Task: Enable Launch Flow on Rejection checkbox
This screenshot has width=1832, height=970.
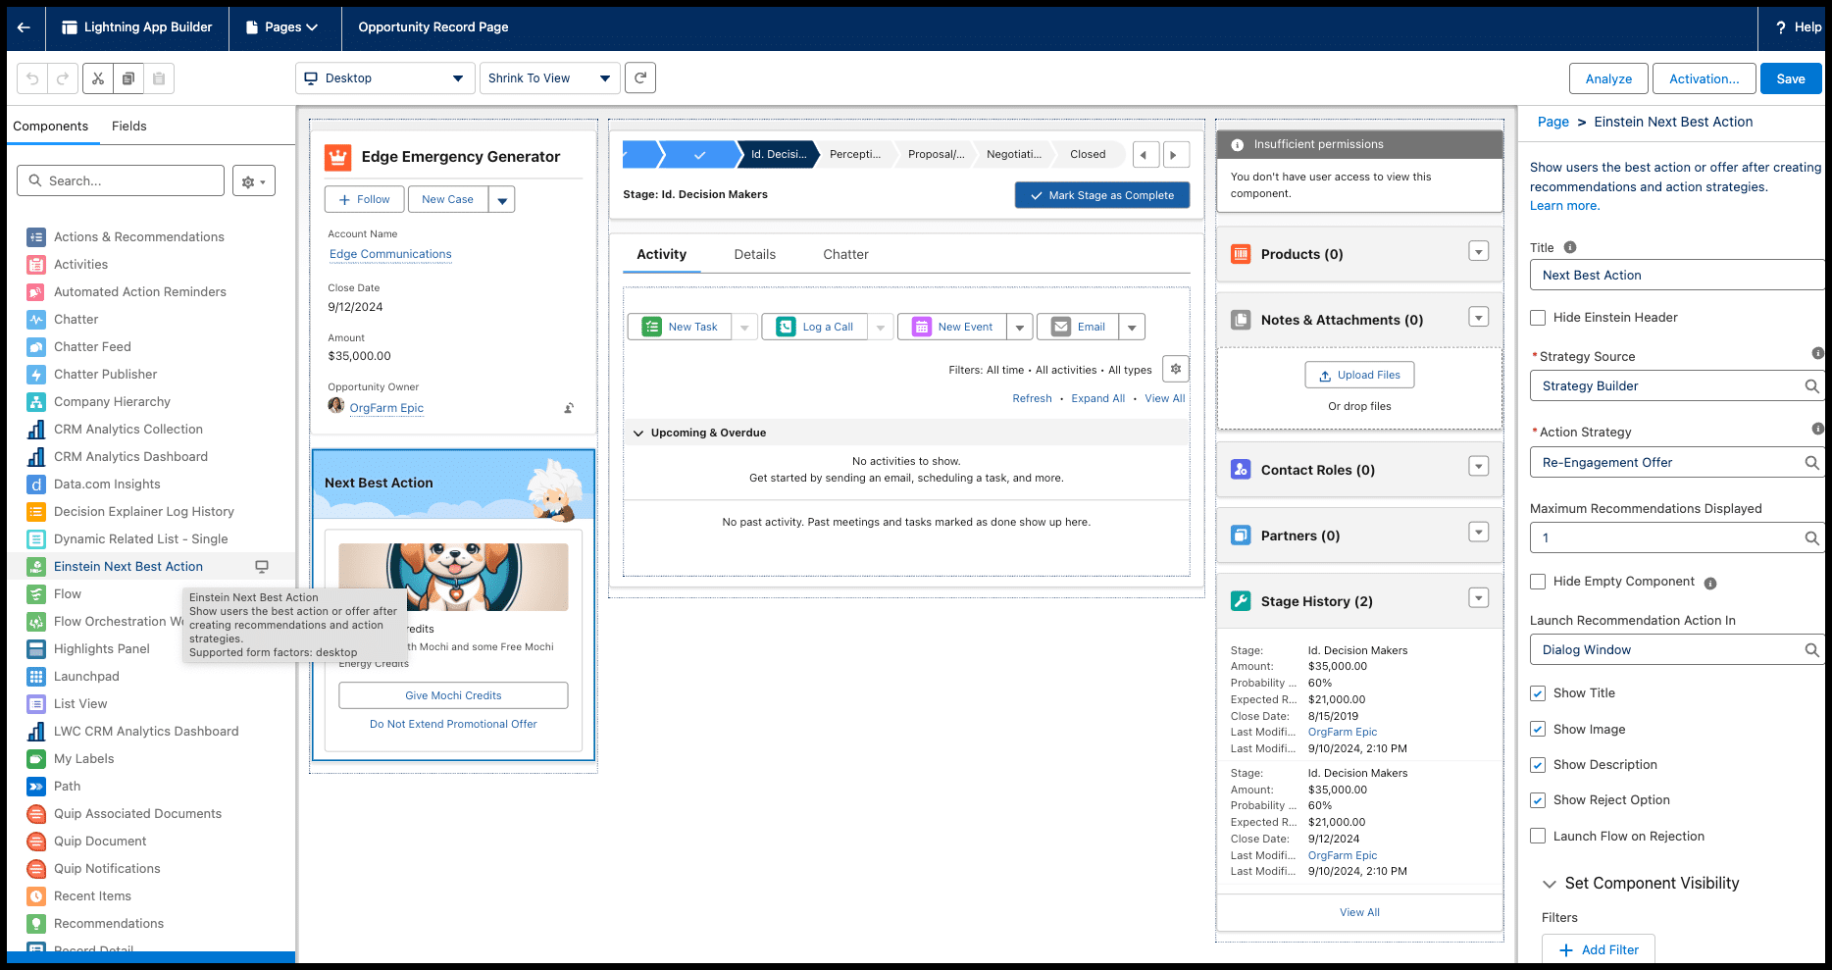Action: point(1538,837)
